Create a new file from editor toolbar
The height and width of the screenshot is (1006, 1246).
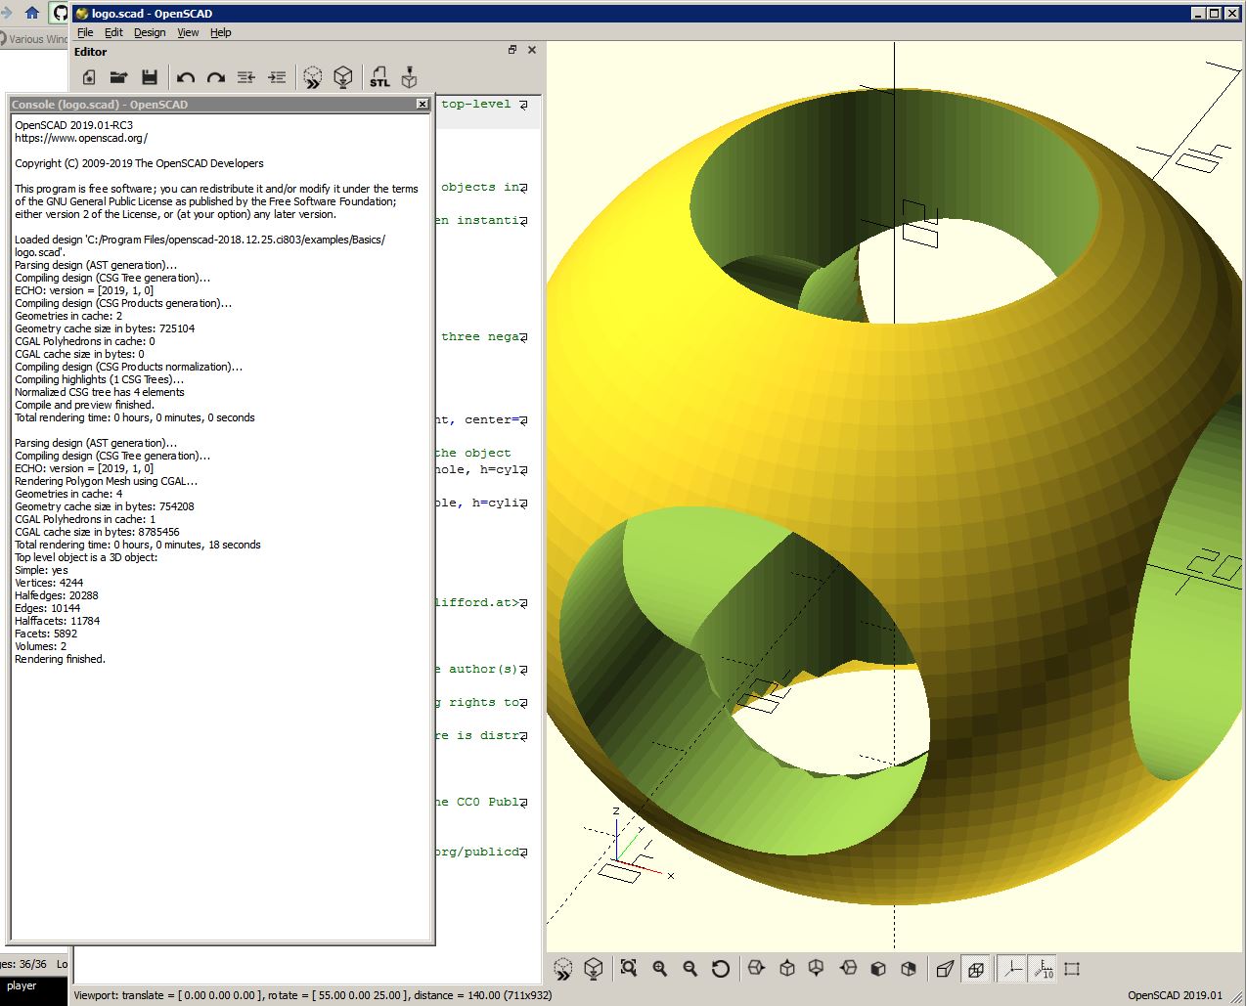(89, 77)
